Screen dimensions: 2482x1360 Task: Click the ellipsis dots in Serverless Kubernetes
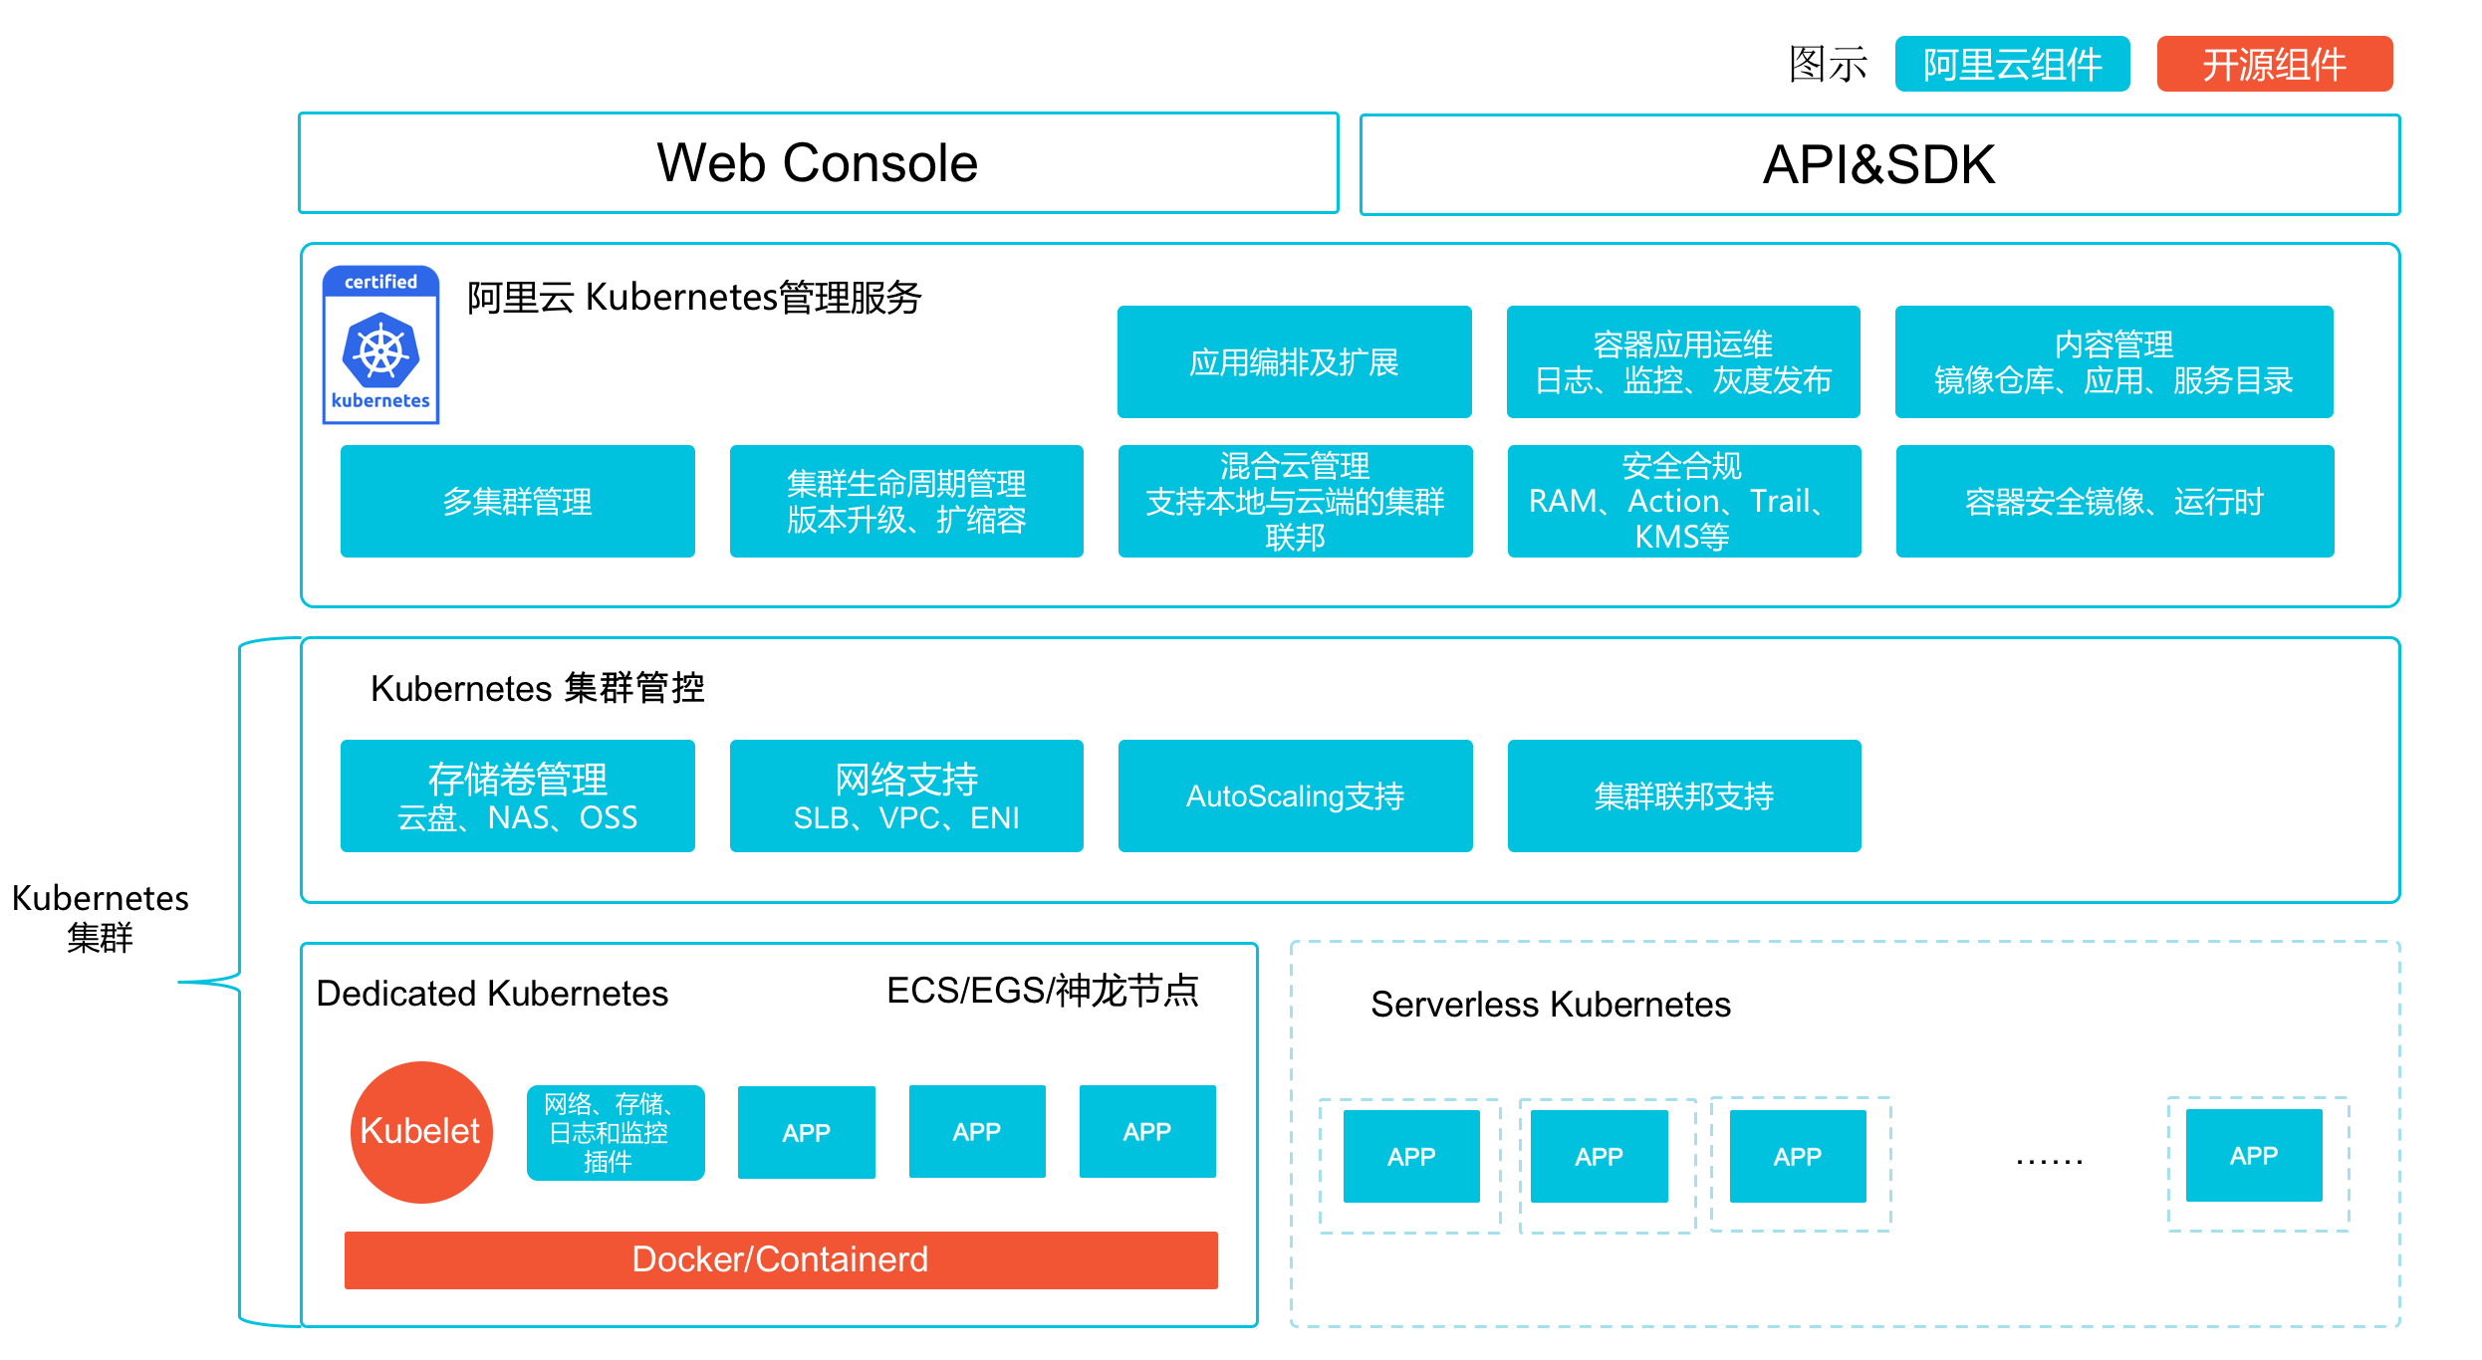pyautogui.click(x=2049, y=1161)
